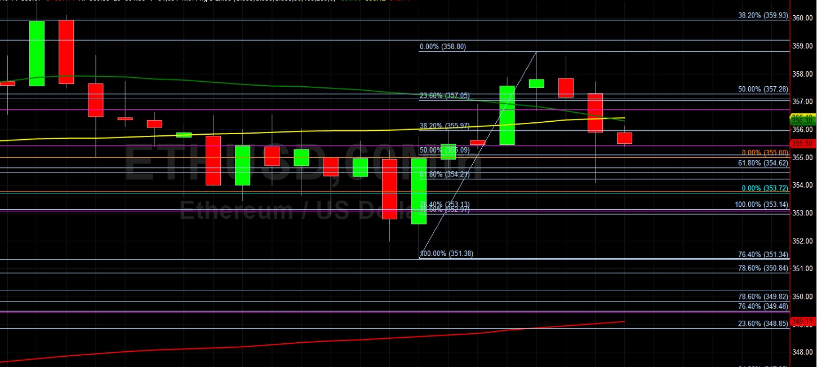Click the 359.00 price axis label
Image resolution: width=817 pixels, height=367 pixels.
(x=802, y=46)
